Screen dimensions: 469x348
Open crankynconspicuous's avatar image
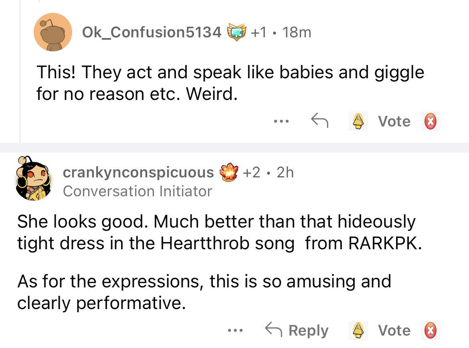[34, 179]
